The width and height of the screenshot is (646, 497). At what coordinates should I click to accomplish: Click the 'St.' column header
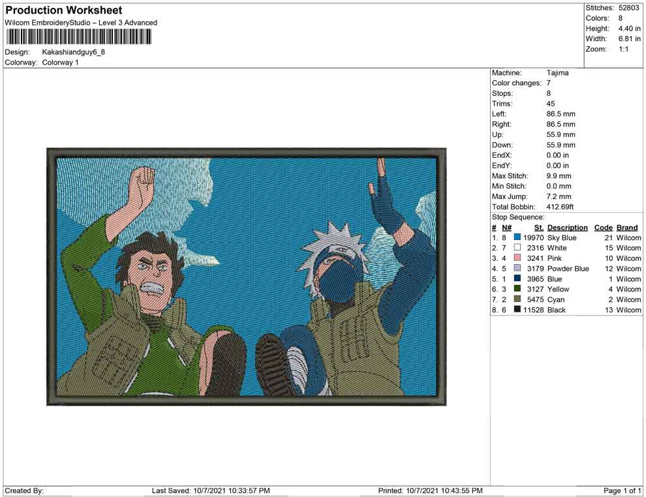(x=539, y=228)
